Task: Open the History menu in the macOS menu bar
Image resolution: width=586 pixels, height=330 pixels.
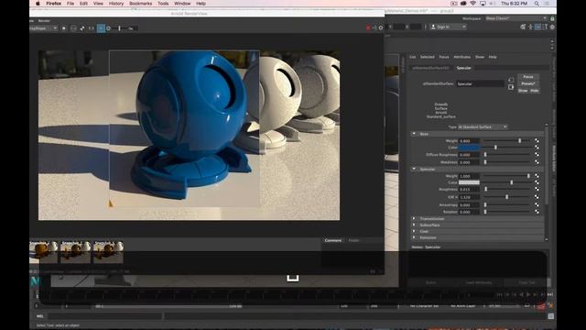Action: (116, 4)
